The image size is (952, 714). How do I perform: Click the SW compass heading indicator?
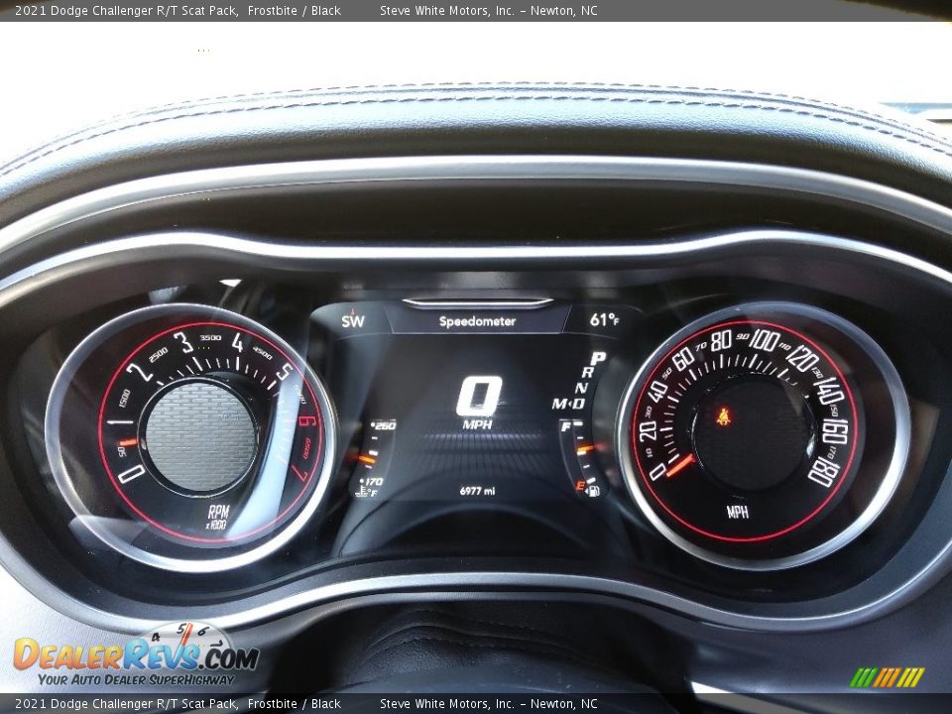(x=353, y=320)
